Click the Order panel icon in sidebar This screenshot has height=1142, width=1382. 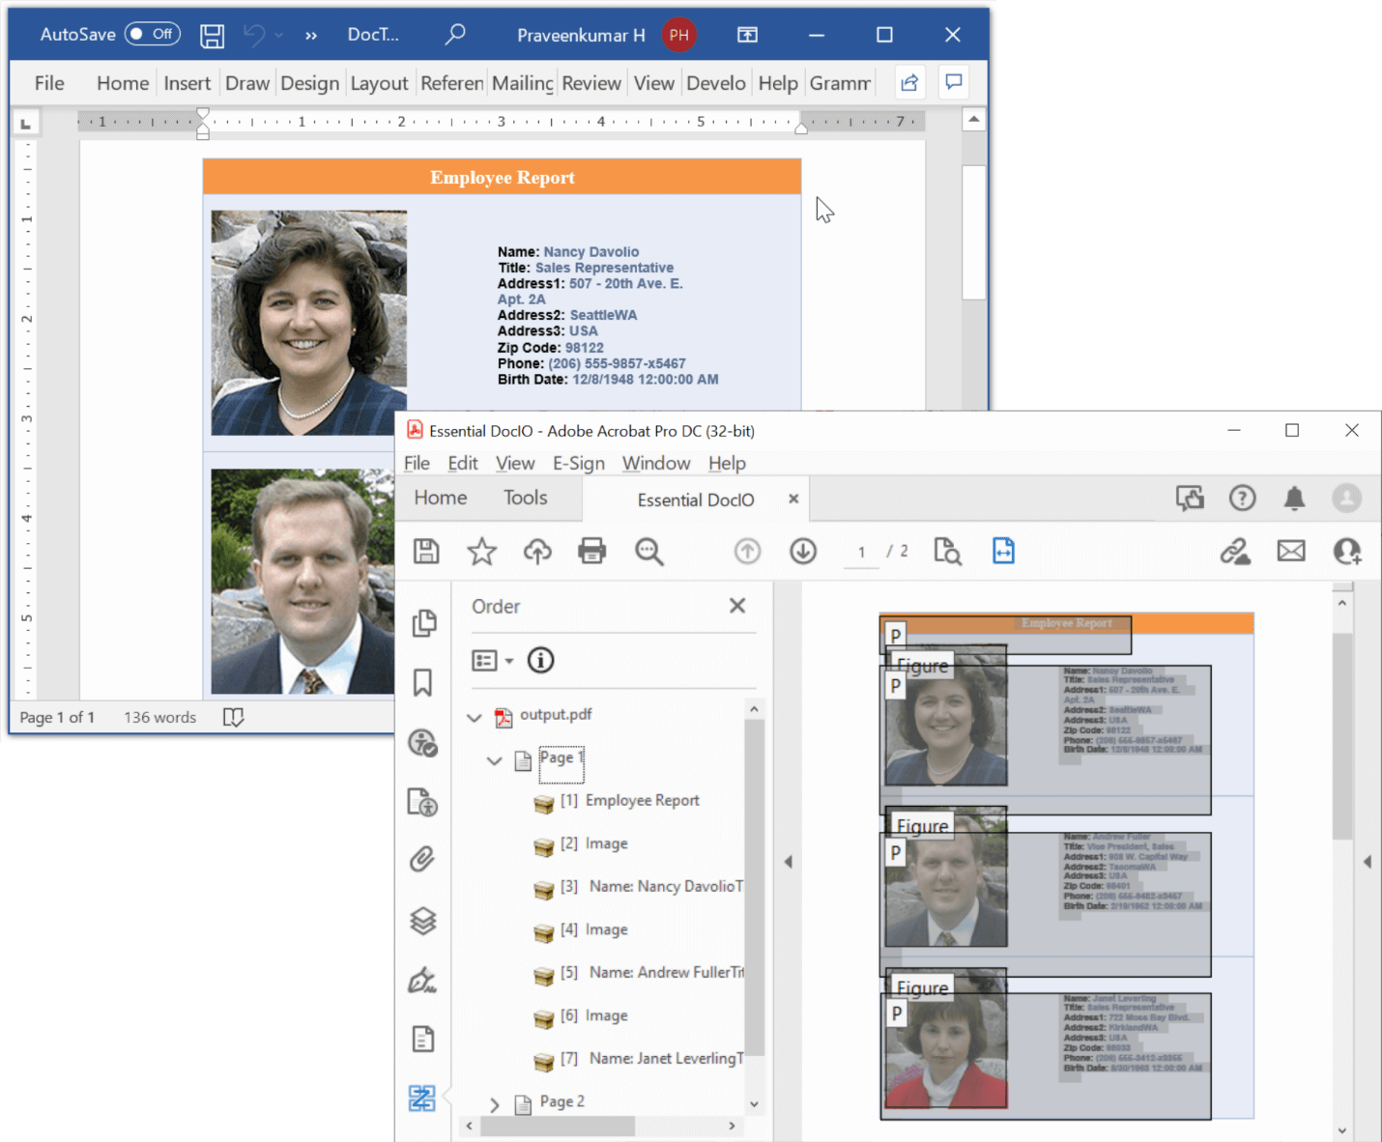point(422,1098)
